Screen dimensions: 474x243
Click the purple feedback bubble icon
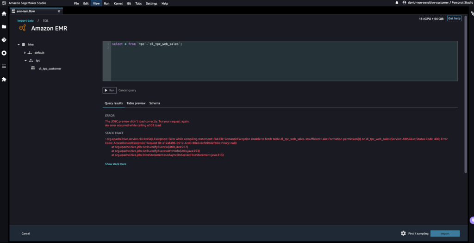[x=472, y=221]
